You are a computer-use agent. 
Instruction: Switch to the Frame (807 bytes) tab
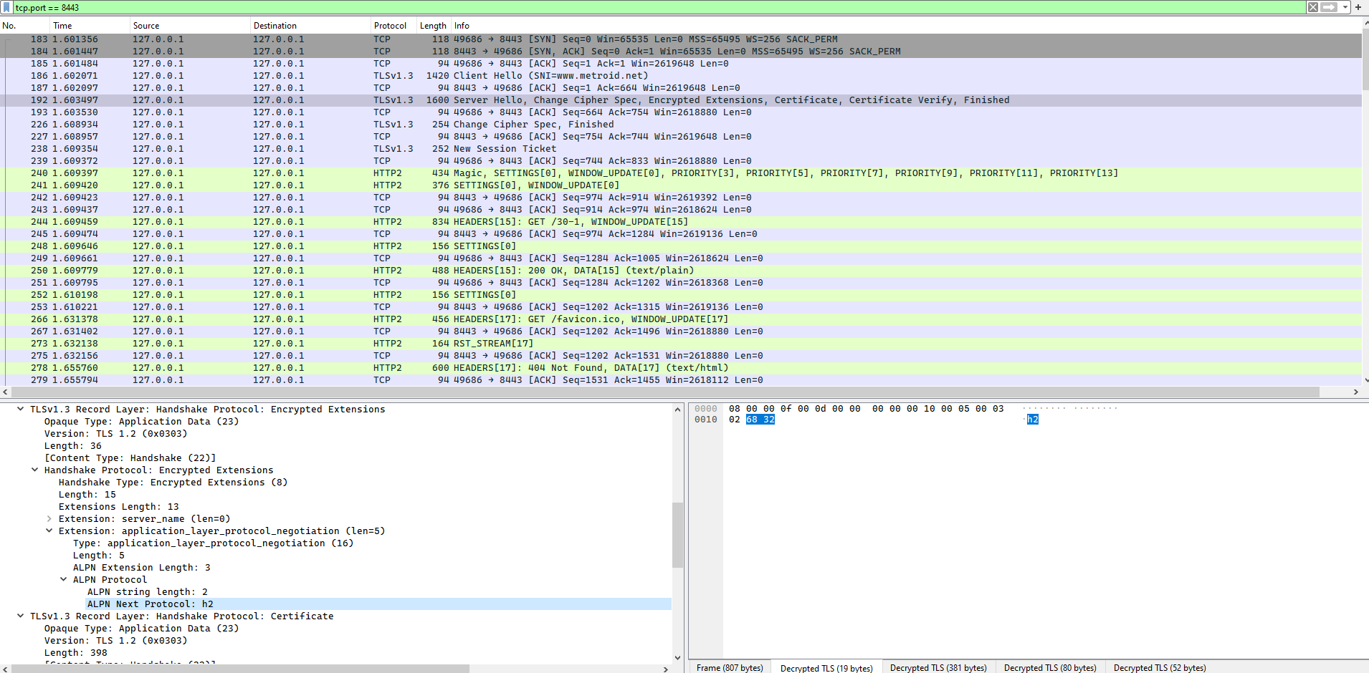730,667
